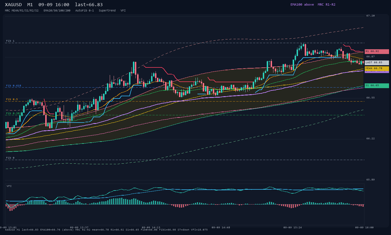
Task: Click the 66.22 price axis label
Action: click(371, 138)
